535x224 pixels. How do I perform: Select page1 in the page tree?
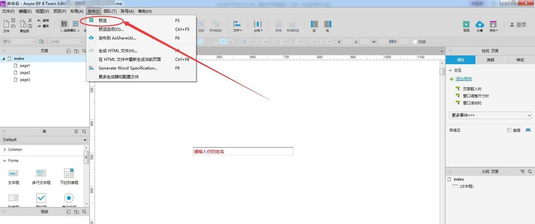[x=25, y=65]
